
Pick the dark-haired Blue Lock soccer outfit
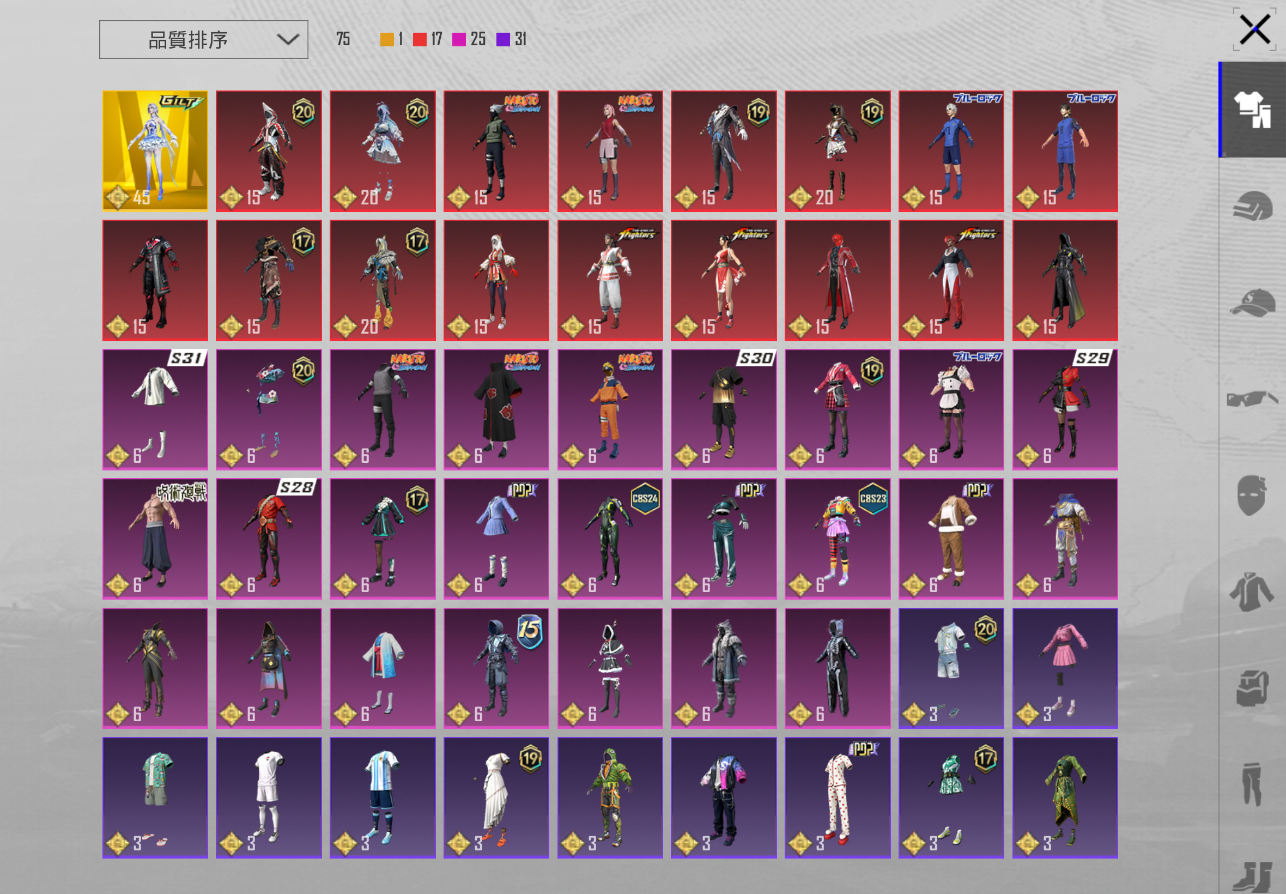(x=1065, y=151)
